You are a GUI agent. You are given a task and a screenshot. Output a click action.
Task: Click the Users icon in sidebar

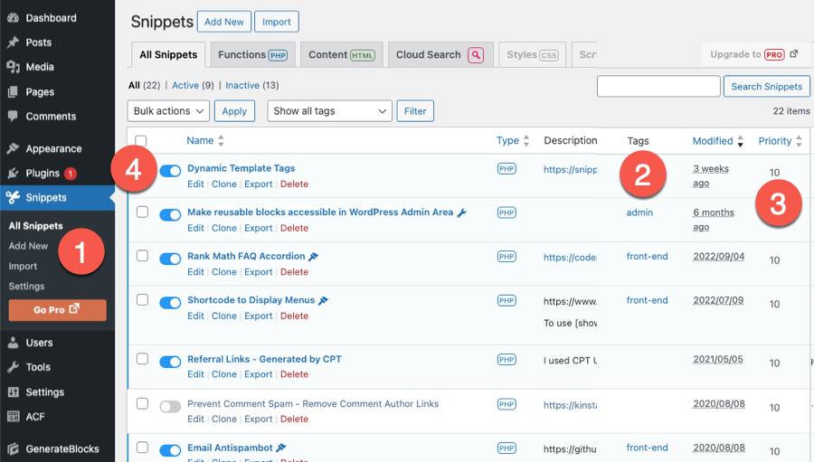coord(13,343)
